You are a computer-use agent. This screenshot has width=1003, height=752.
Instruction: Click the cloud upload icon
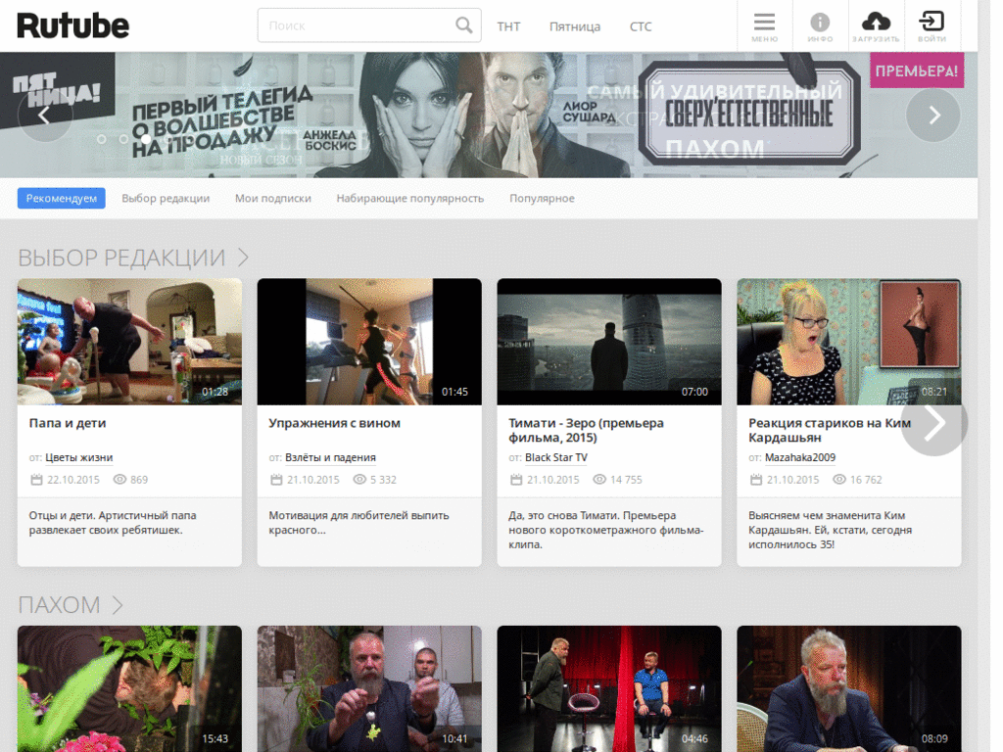coord(876,25)
